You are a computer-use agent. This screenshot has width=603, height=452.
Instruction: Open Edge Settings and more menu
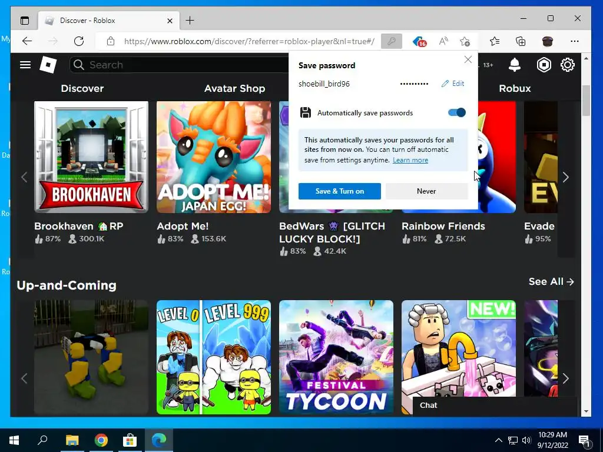[x=575, y=41]
